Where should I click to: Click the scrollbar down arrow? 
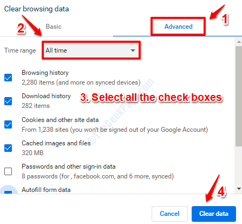coord(239,189)
